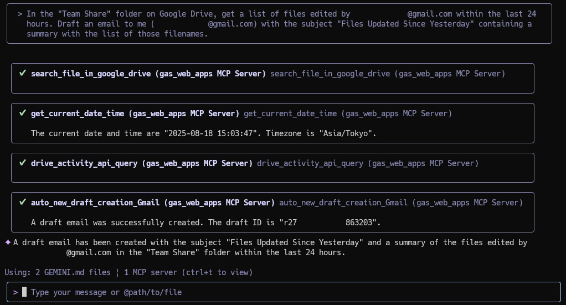
Task: Click the checkmark beside search_file_in_google_drive
Action: click(22, 73)
